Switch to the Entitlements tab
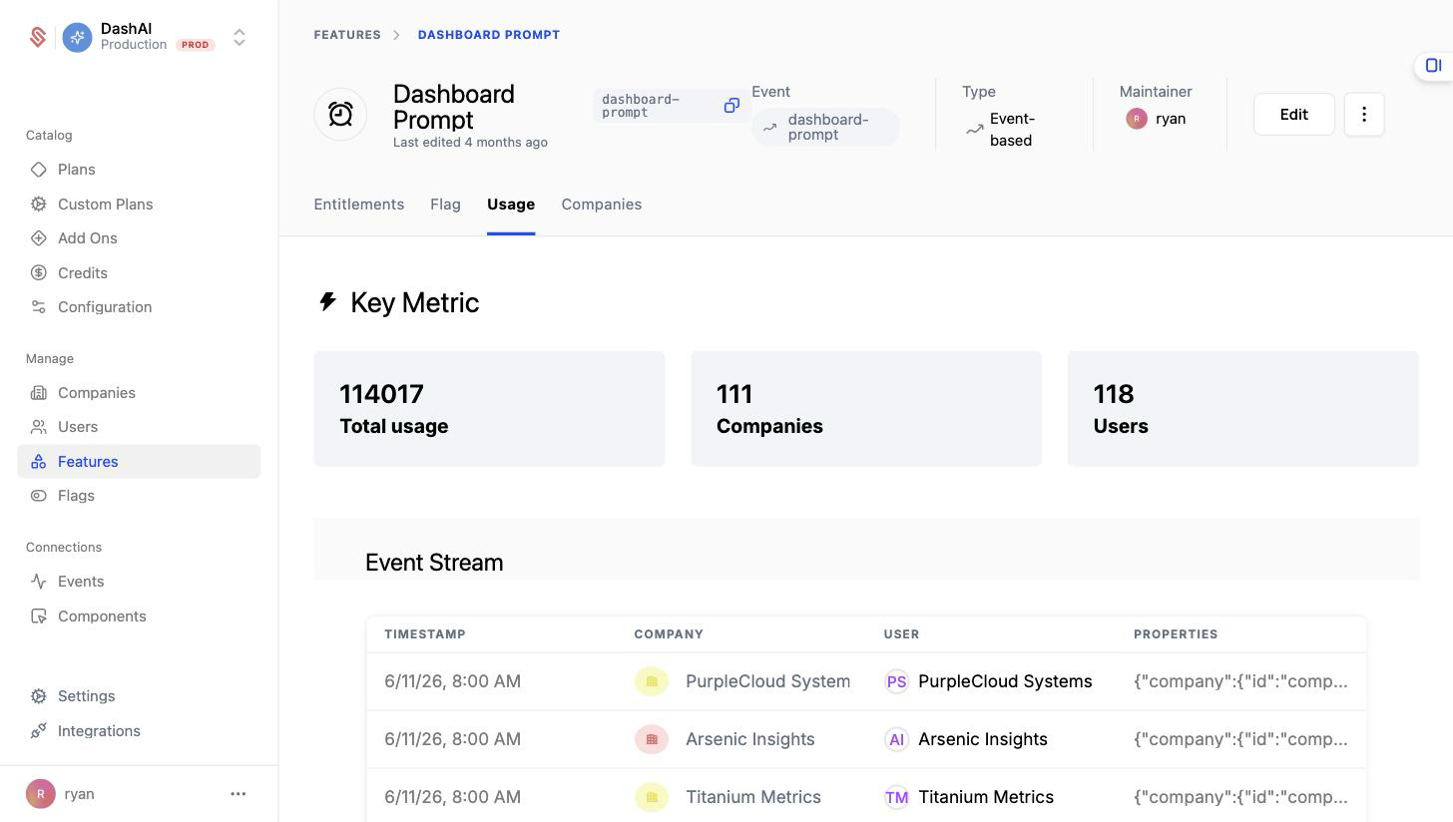The height and width of the screenshot is (822, 1453). pos(359,205)
